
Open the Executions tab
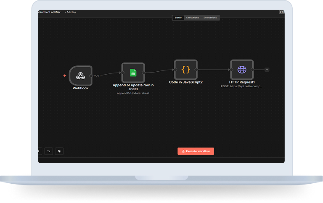(193, 18)
